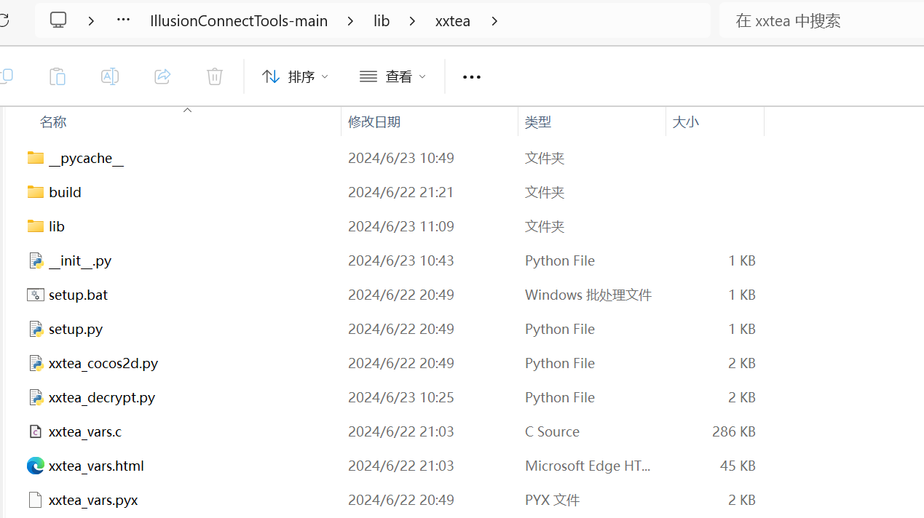Sort files by 大小 column header

(x=685, y=122)
